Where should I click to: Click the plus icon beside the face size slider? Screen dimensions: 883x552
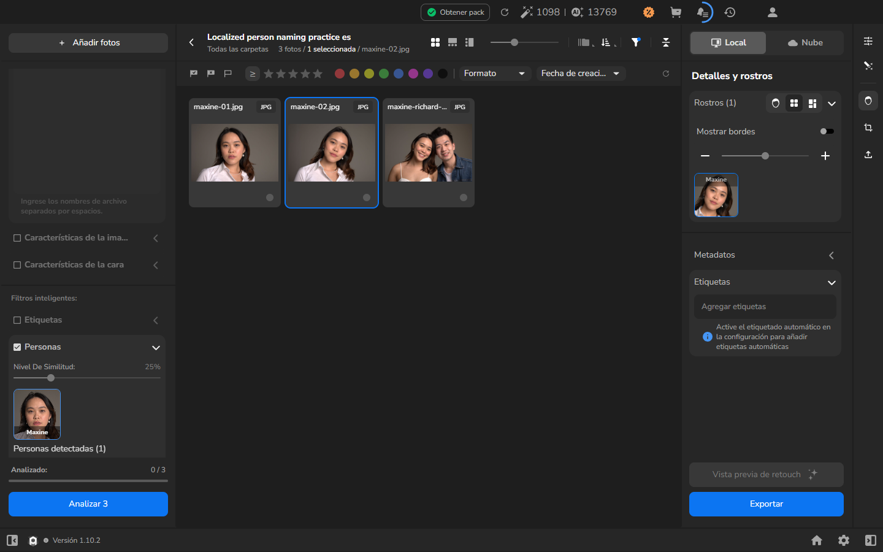tap(825, 156)
